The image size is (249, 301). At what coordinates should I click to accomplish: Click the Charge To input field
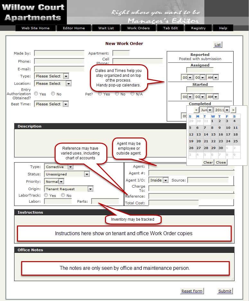(191, 188)
